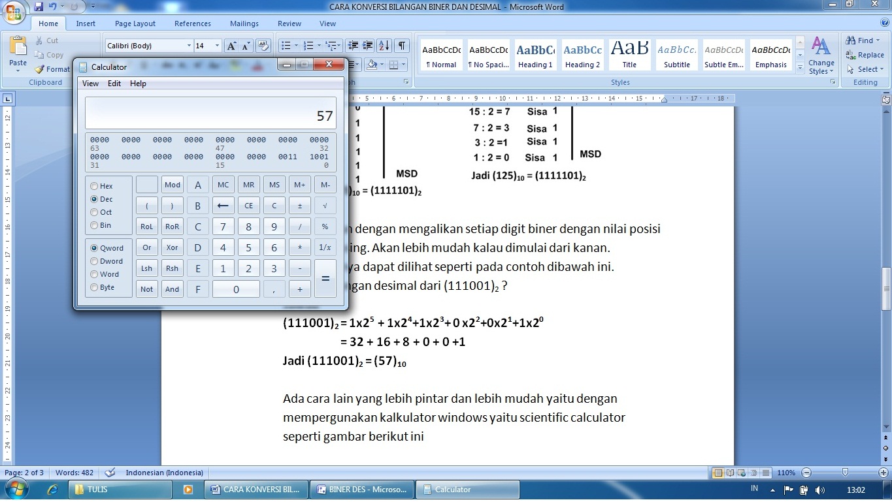Screen dimensions: 892x502
Task: Show paragraph marks with the pilcrow icon
Action: coord(402,46)
